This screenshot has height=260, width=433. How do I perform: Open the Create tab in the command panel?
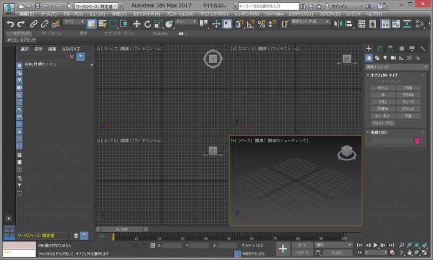click(369, 48)
